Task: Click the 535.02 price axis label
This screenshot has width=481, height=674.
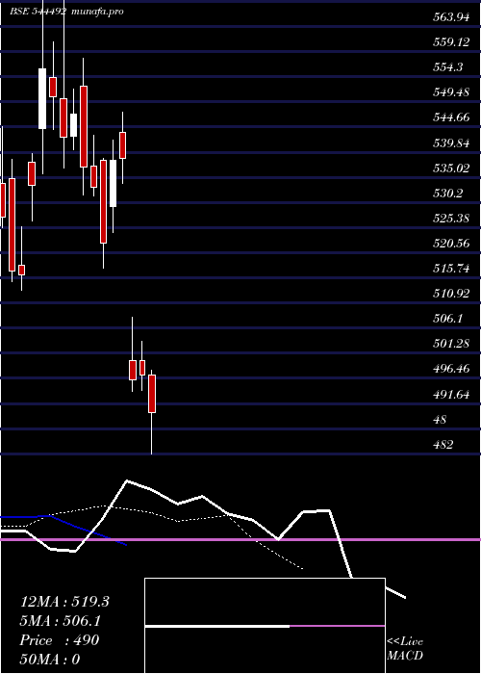Action: (x=451, y=168)
